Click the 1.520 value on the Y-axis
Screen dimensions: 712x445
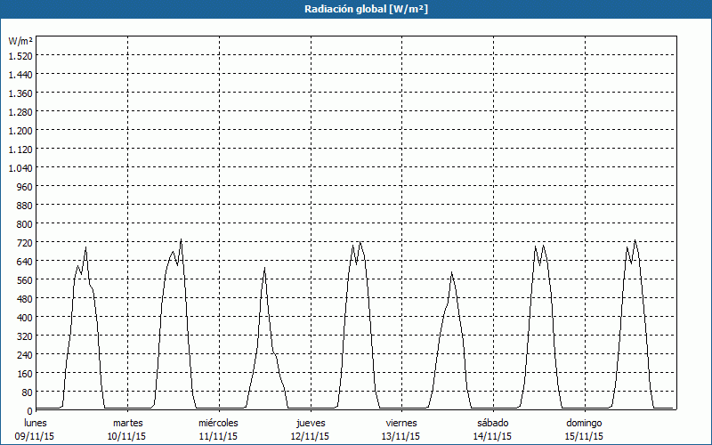tap(20, 55)
